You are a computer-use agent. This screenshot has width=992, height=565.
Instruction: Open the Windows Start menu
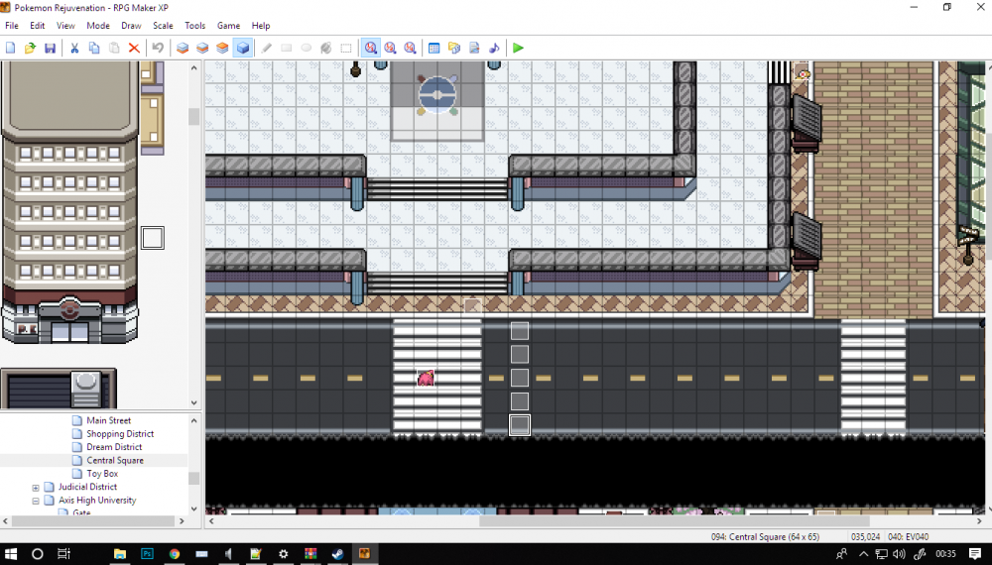[x=12, y=554]
